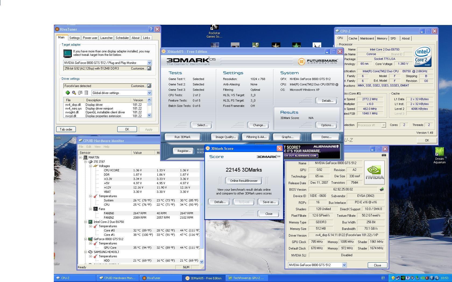
Task: Switch to RivaTuner Settings tab
Action: [74, 38]
